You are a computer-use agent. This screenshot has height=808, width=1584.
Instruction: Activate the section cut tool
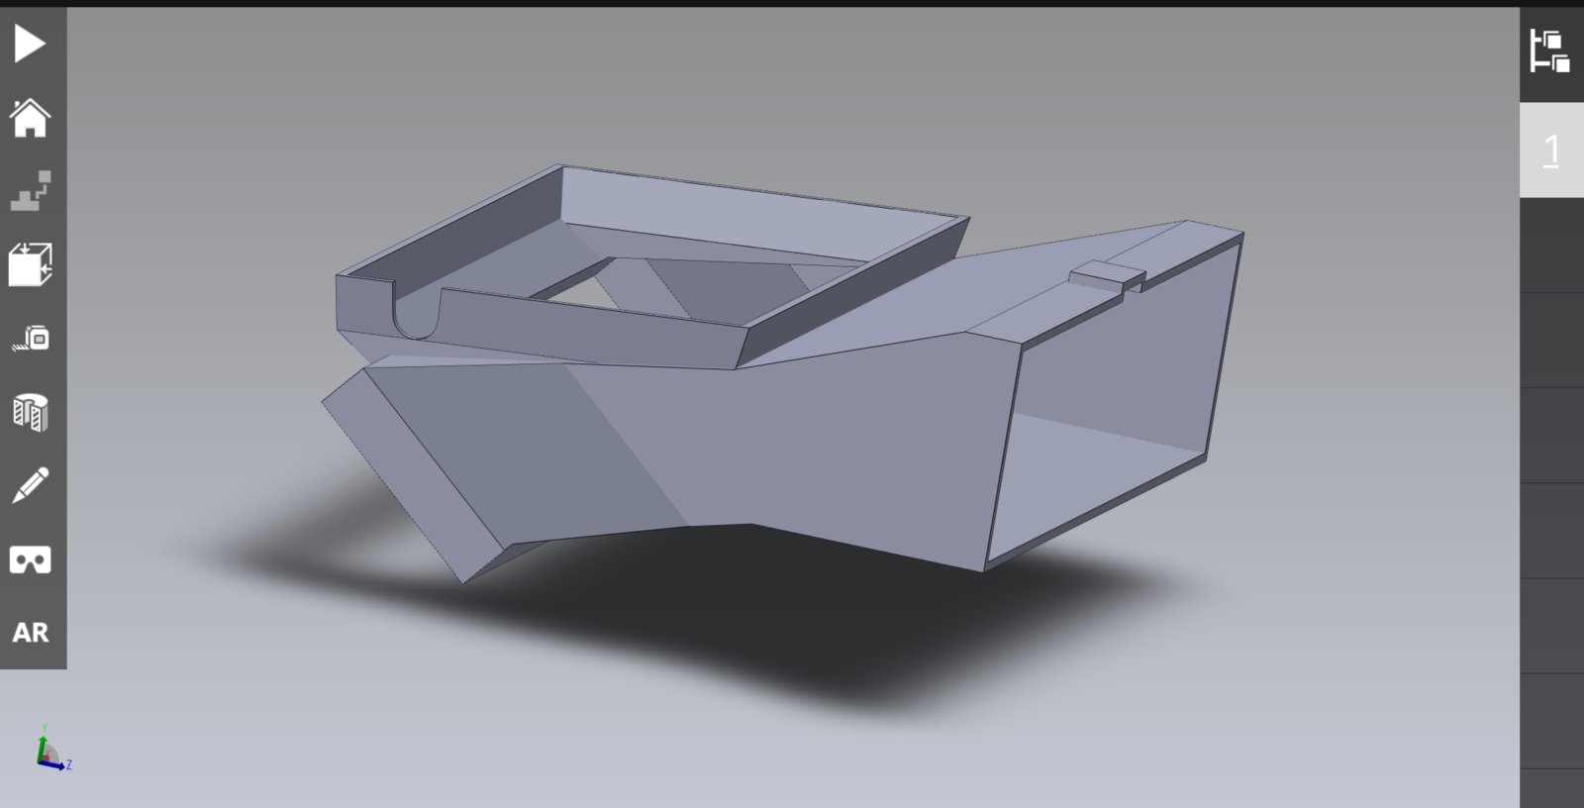(30, 412)
